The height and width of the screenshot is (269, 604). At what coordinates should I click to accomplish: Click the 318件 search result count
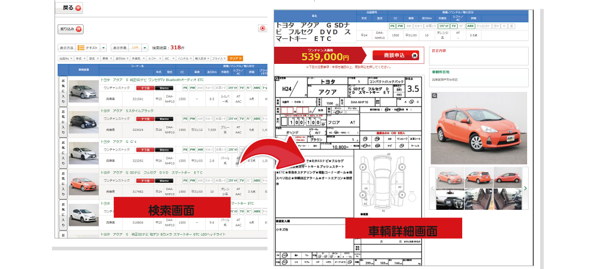tap(178, 48)
